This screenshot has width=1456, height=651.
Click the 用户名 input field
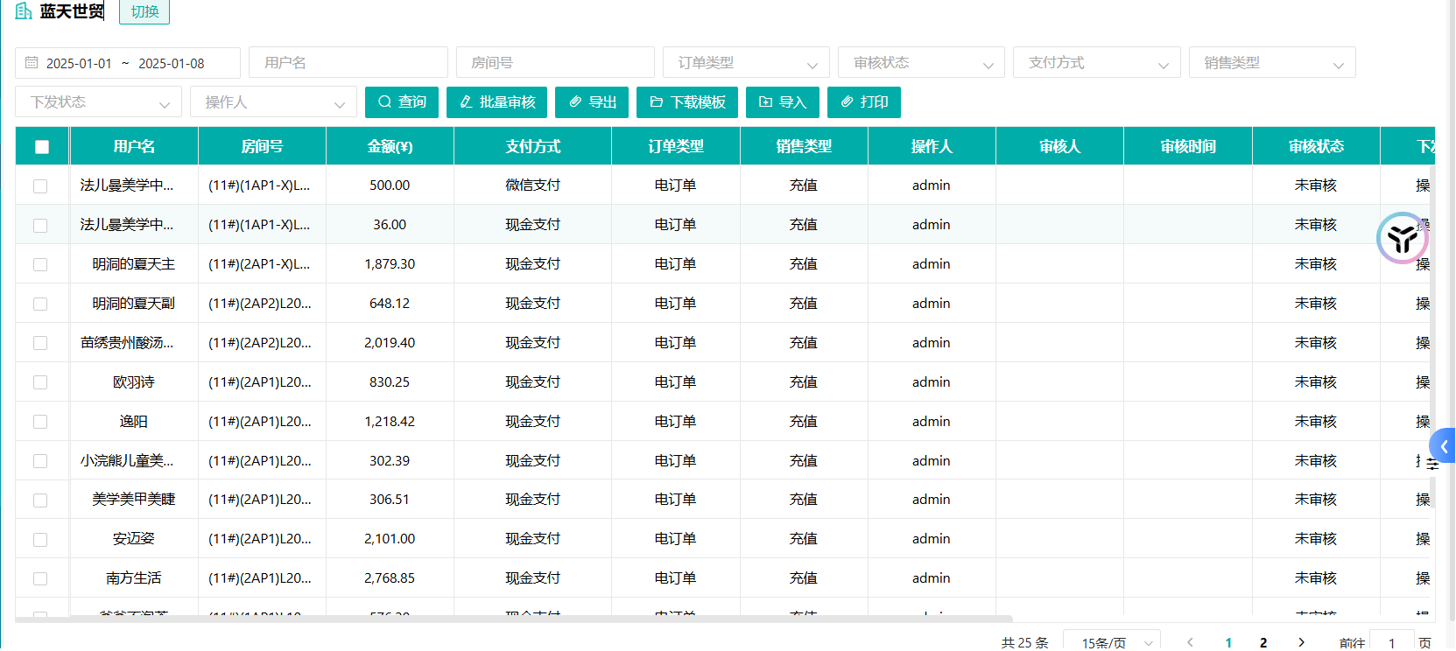tap(348, 63)
